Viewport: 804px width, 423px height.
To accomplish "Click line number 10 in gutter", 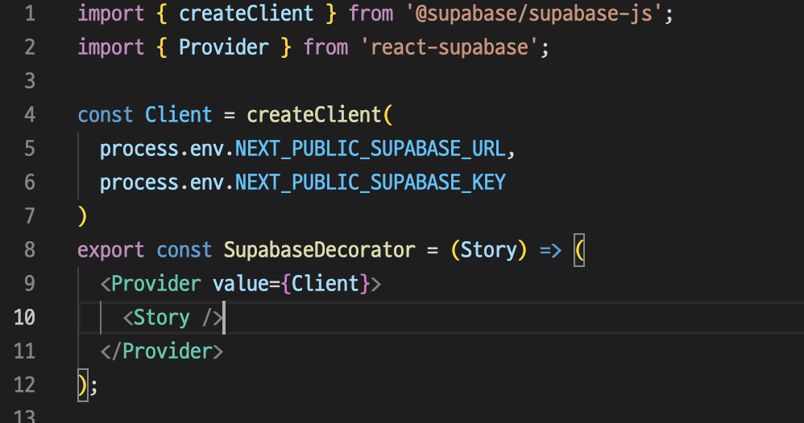I will [x=25, y=318].
